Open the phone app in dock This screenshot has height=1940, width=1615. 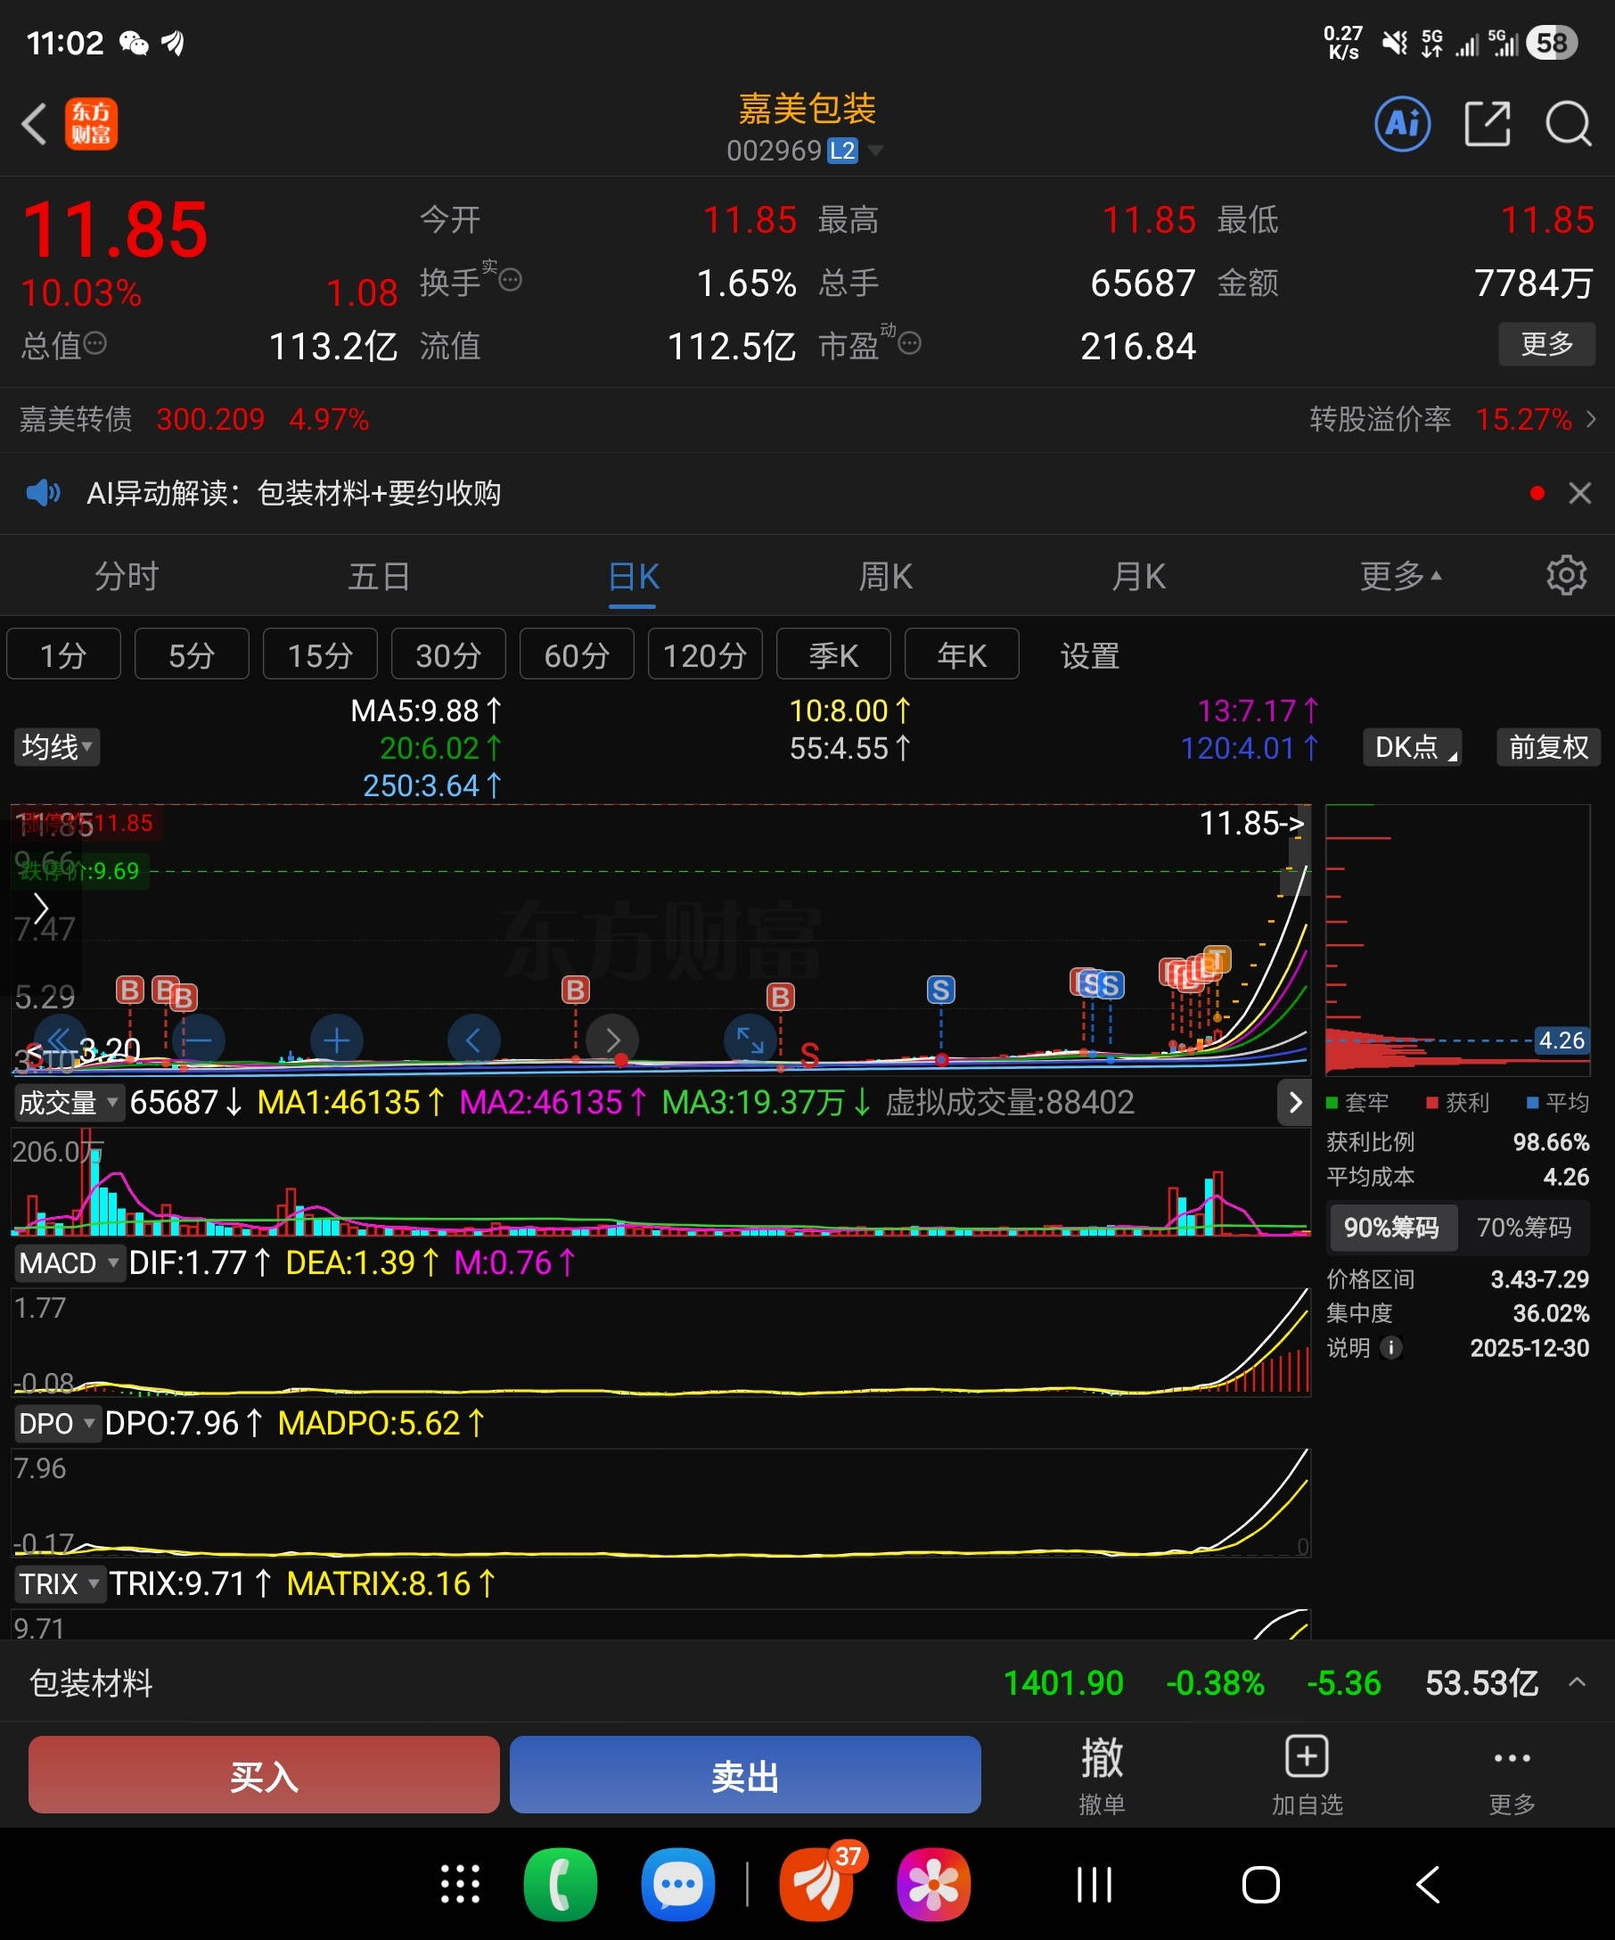pos(561,1885)
